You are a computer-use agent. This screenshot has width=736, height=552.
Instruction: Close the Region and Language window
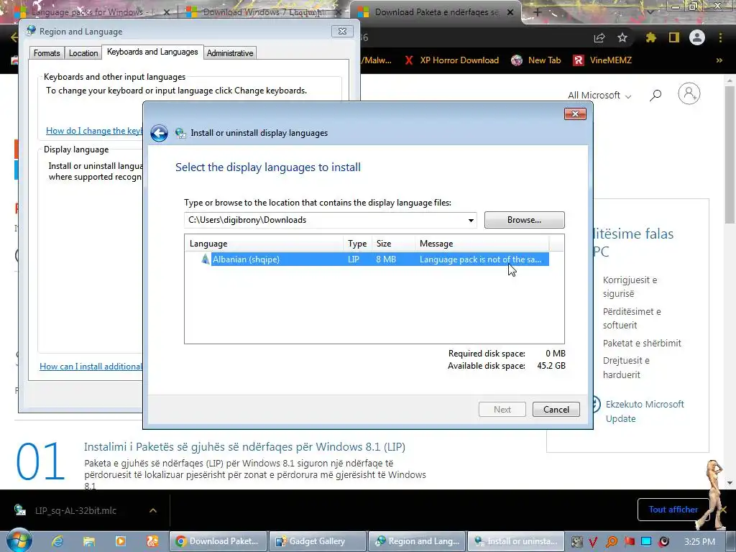(342, 32)
